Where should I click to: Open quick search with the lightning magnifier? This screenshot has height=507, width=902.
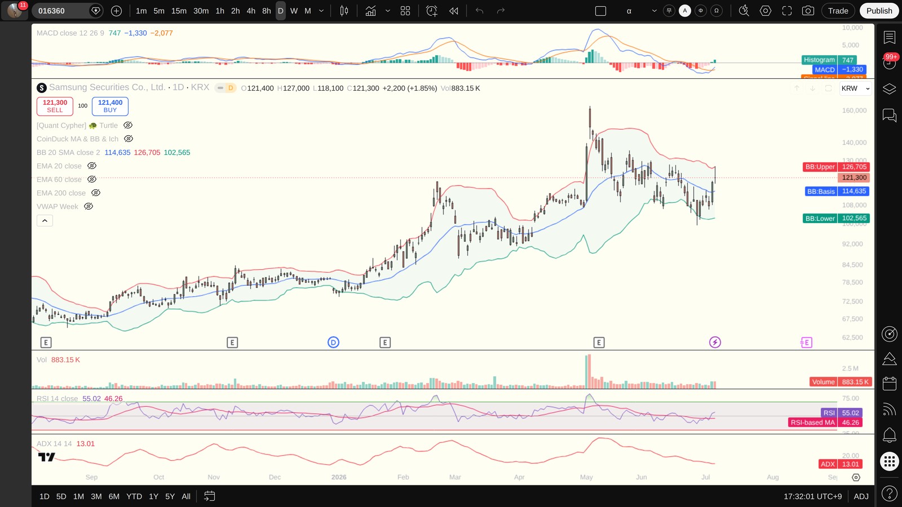point(744,11)
